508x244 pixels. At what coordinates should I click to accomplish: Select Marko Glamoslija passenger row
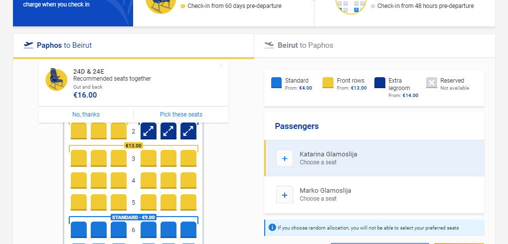(374, 195)
